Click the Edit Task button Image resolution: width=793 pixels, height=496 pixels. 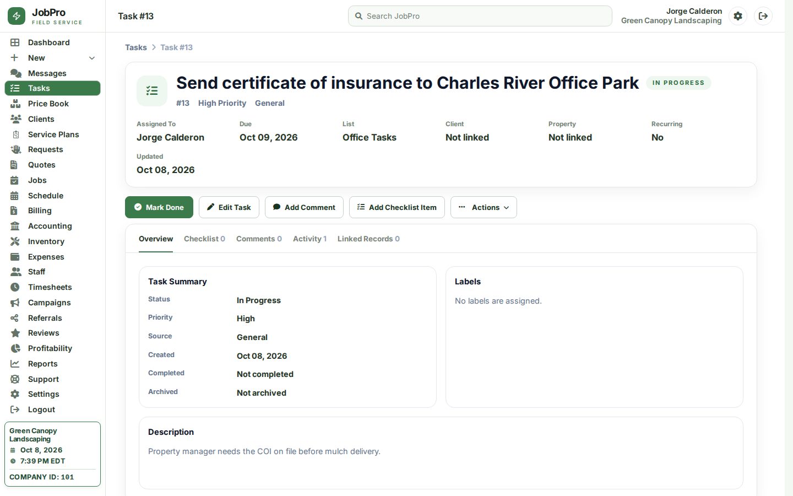point(229,207)
